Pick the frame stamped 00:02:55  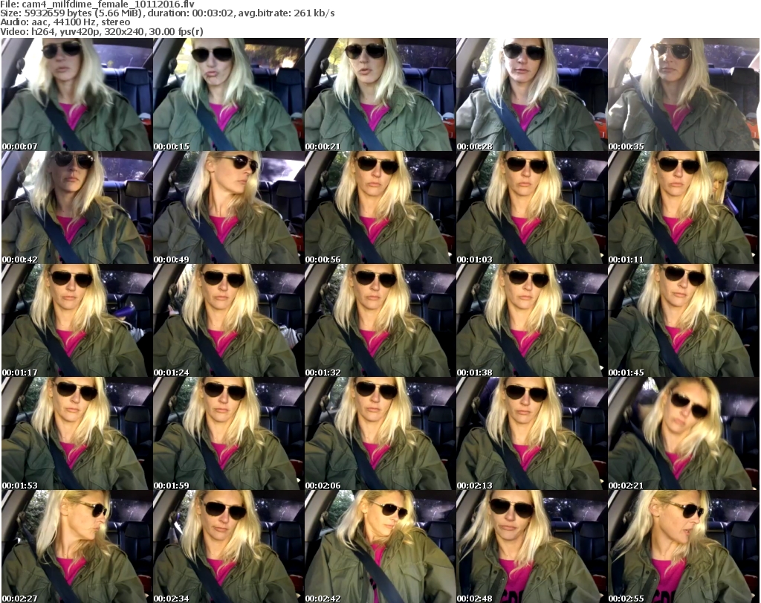[x=684, y=546]
